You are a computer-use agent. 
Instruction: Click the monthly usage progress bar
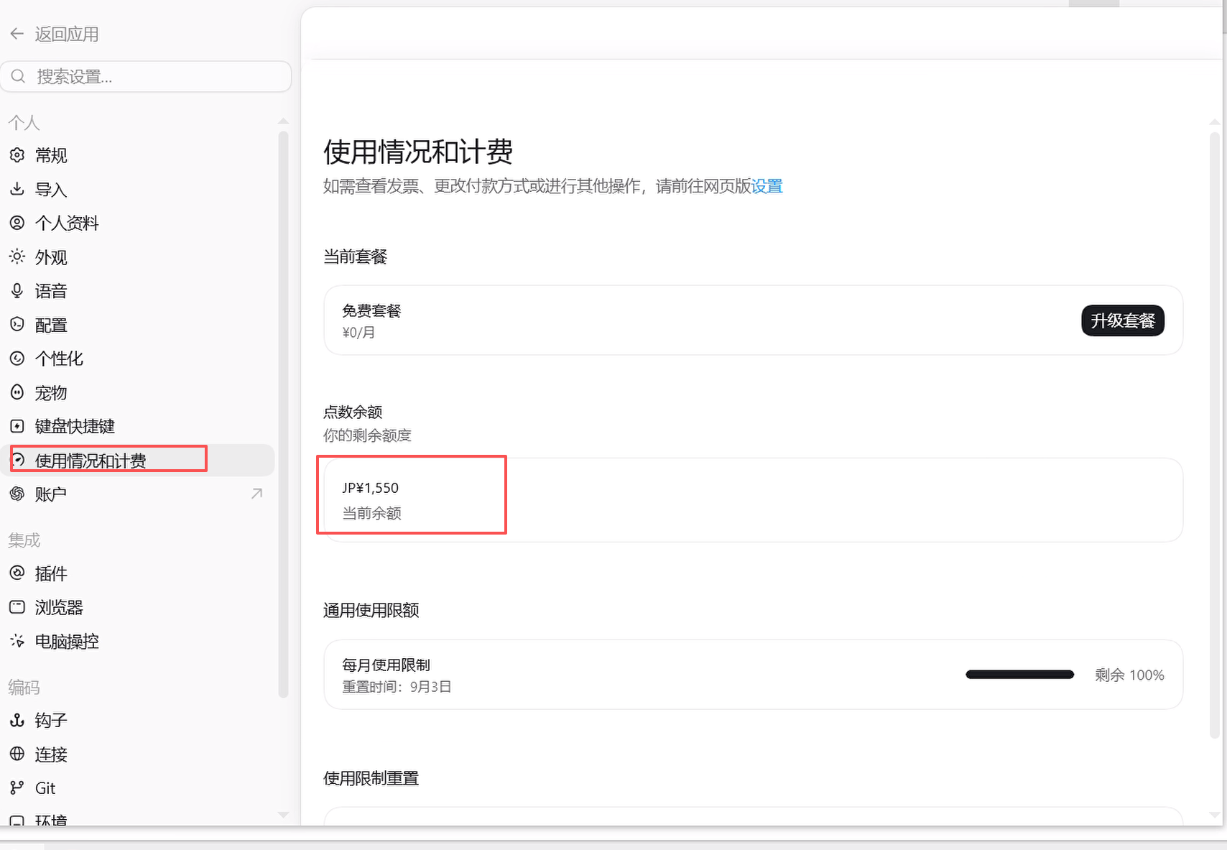coord(1019,674)
